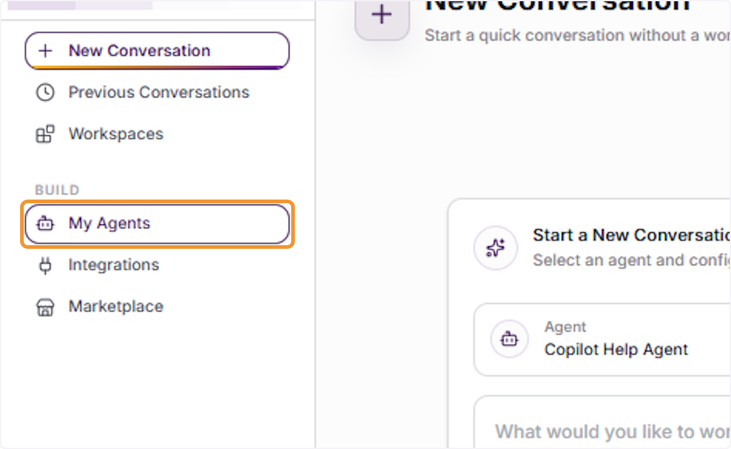Click the New Conversation page heading
The height and width of the screenshot is (449, 731).
557,5
